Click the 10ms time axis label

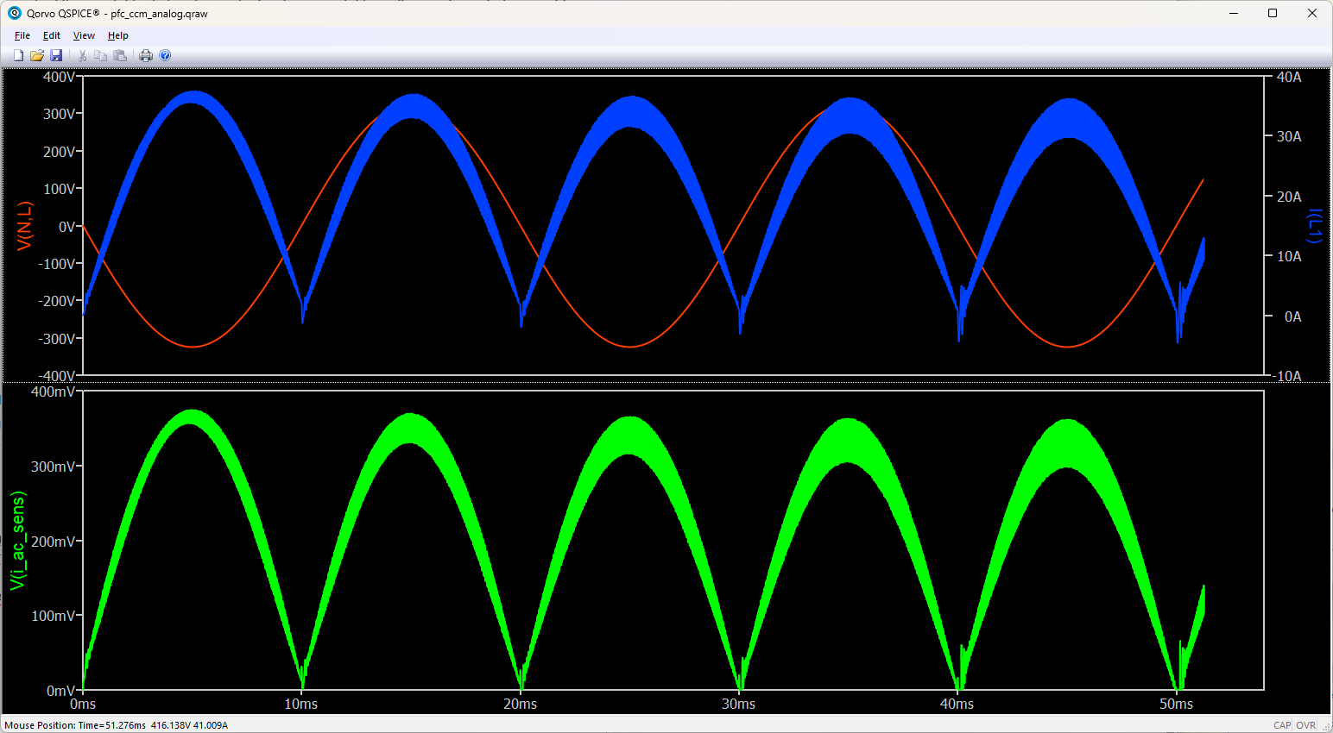(x=301, y=705)
